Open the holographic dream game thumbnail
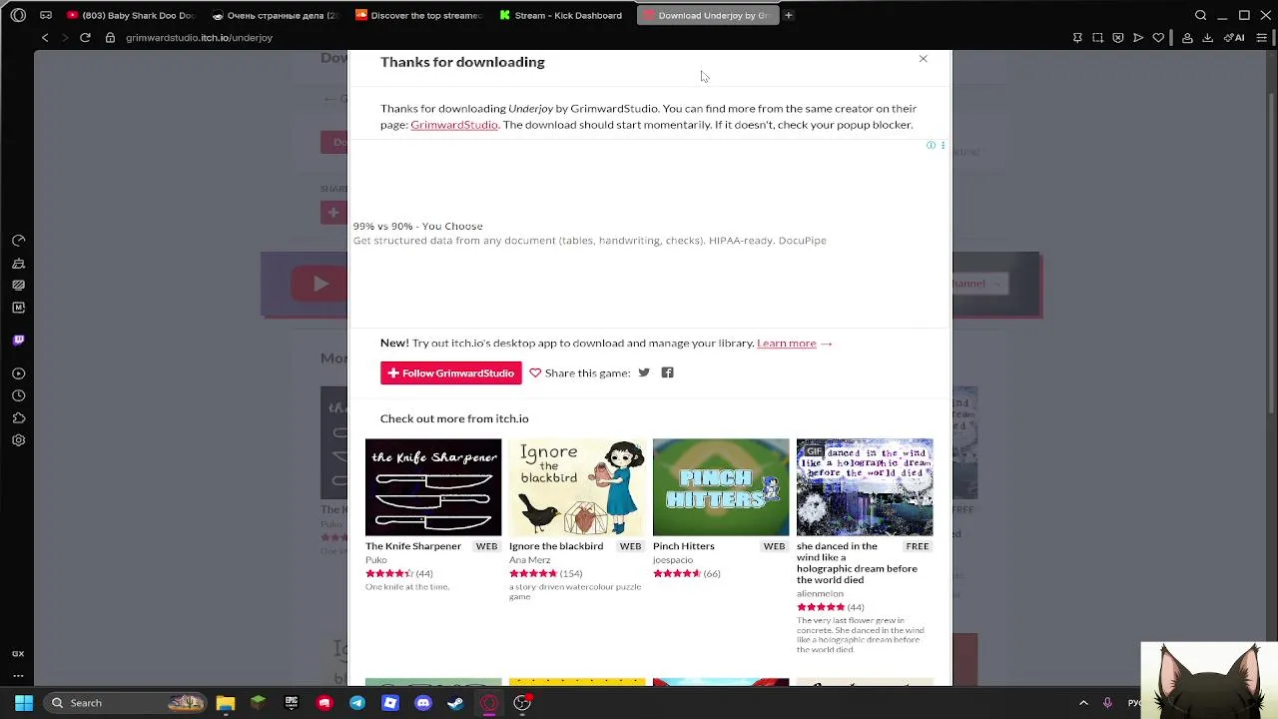This screenshot has width=1278, height=719. click(865, 487)
